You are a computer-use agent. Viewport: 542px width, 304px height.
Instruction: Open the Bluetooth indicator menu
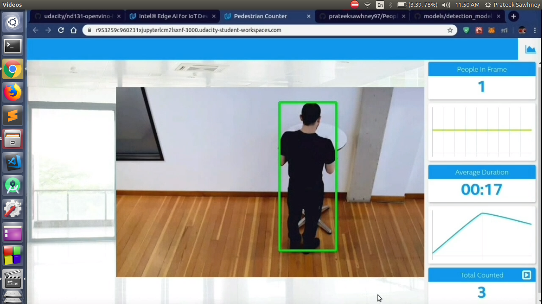[x=390, y=5]
